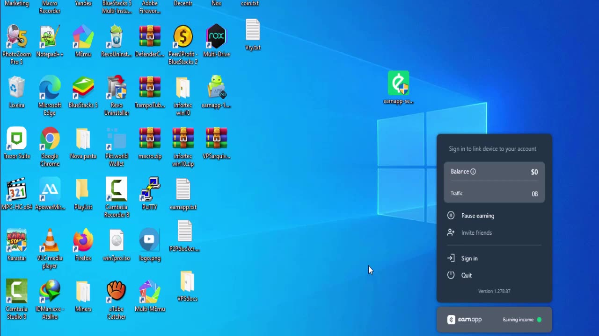
Task: Click the Traffic label
Action: point(457,193)
